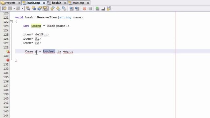Toggle bookmark on current line icon
Viewport: 210px width, 118px height.
64,9
